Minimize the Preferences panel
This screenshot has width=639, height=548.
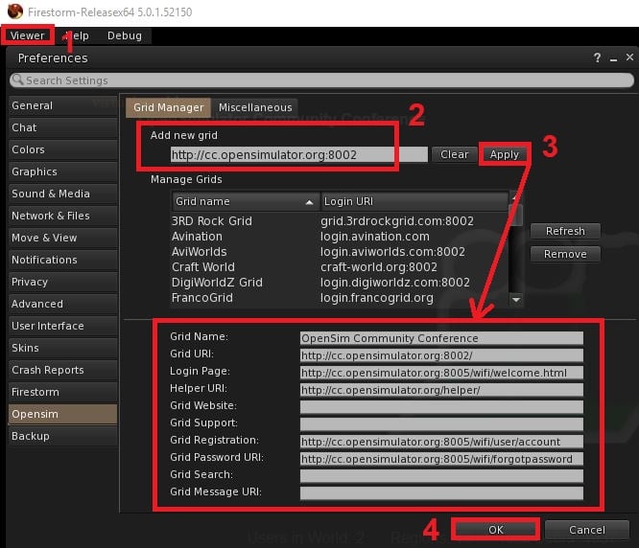[613, 58]
